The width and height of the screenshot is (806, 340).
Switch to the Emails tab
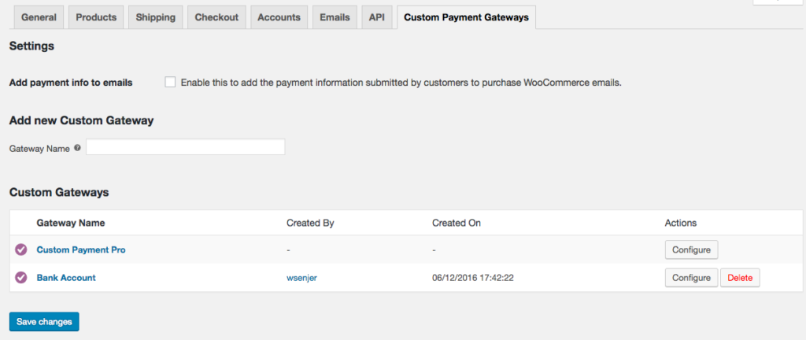tap(335, 17)
